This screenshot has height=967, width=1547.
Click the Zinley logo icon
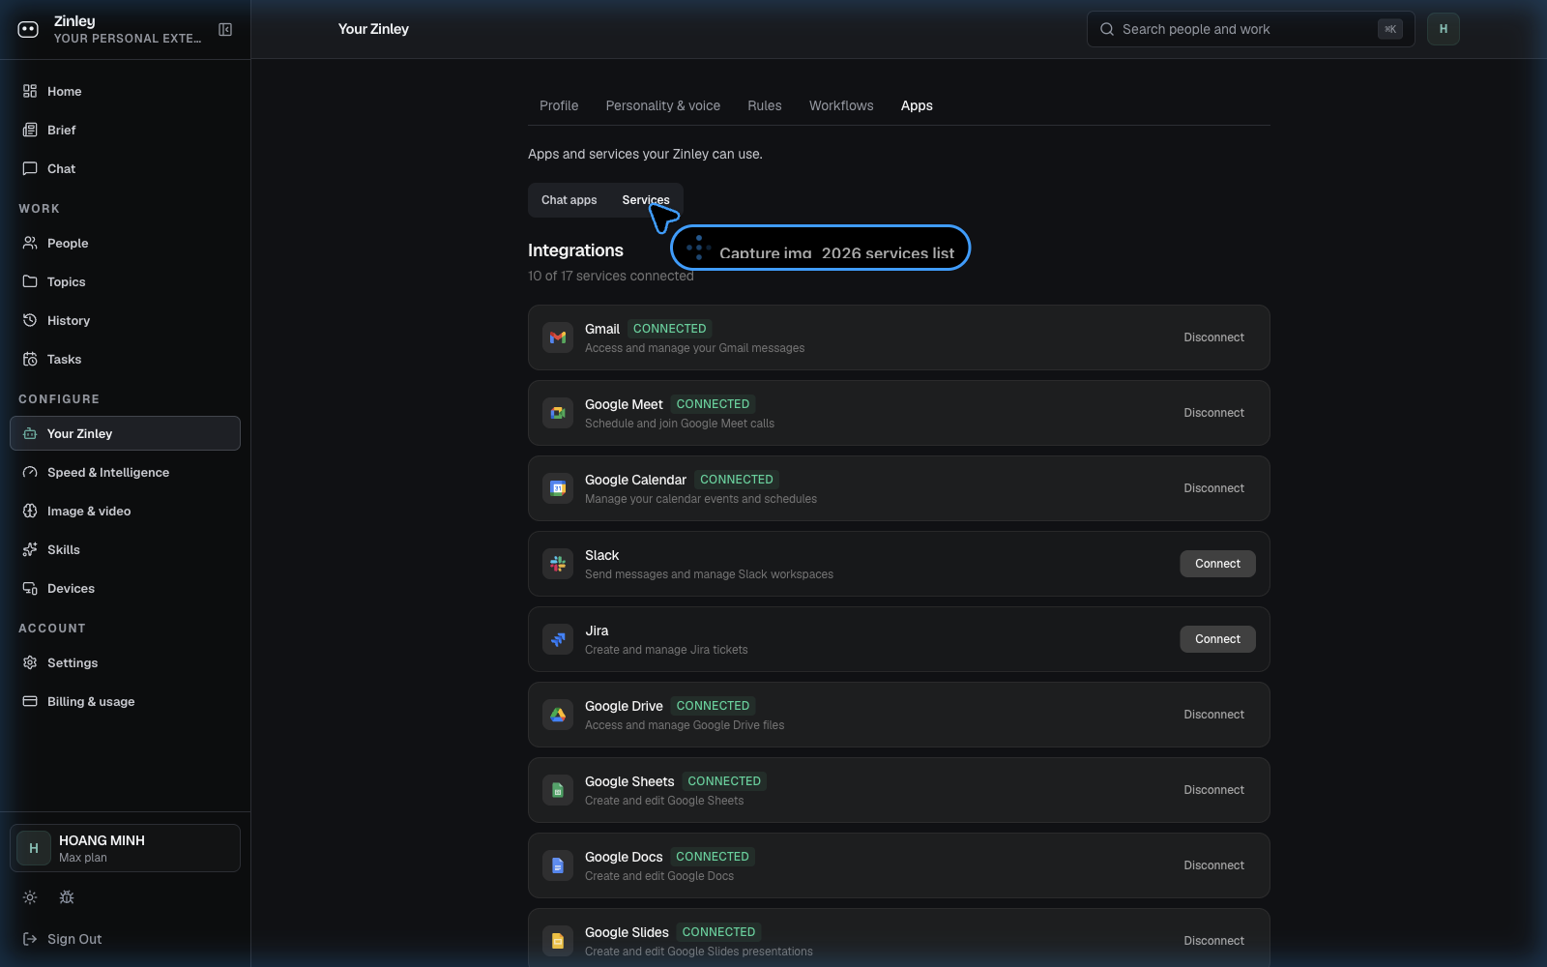(28, 30)
